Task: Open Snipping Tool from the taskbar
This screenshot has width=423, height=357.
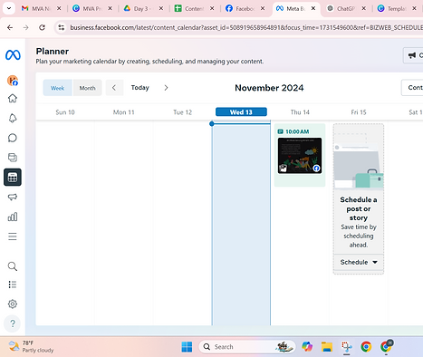Action: (x=347, y=347)
